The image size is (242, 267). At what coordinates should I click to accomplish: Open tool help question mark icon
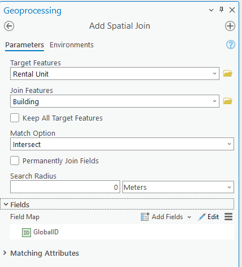(x=231, y=44)
